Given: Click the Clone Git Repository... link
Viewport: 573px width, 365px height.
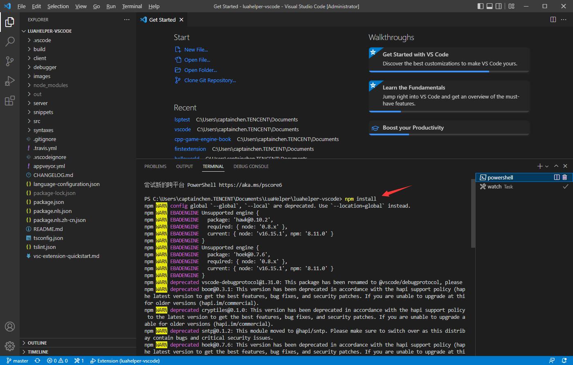Looking at the screenshot, I should click(x=210, y=80).
